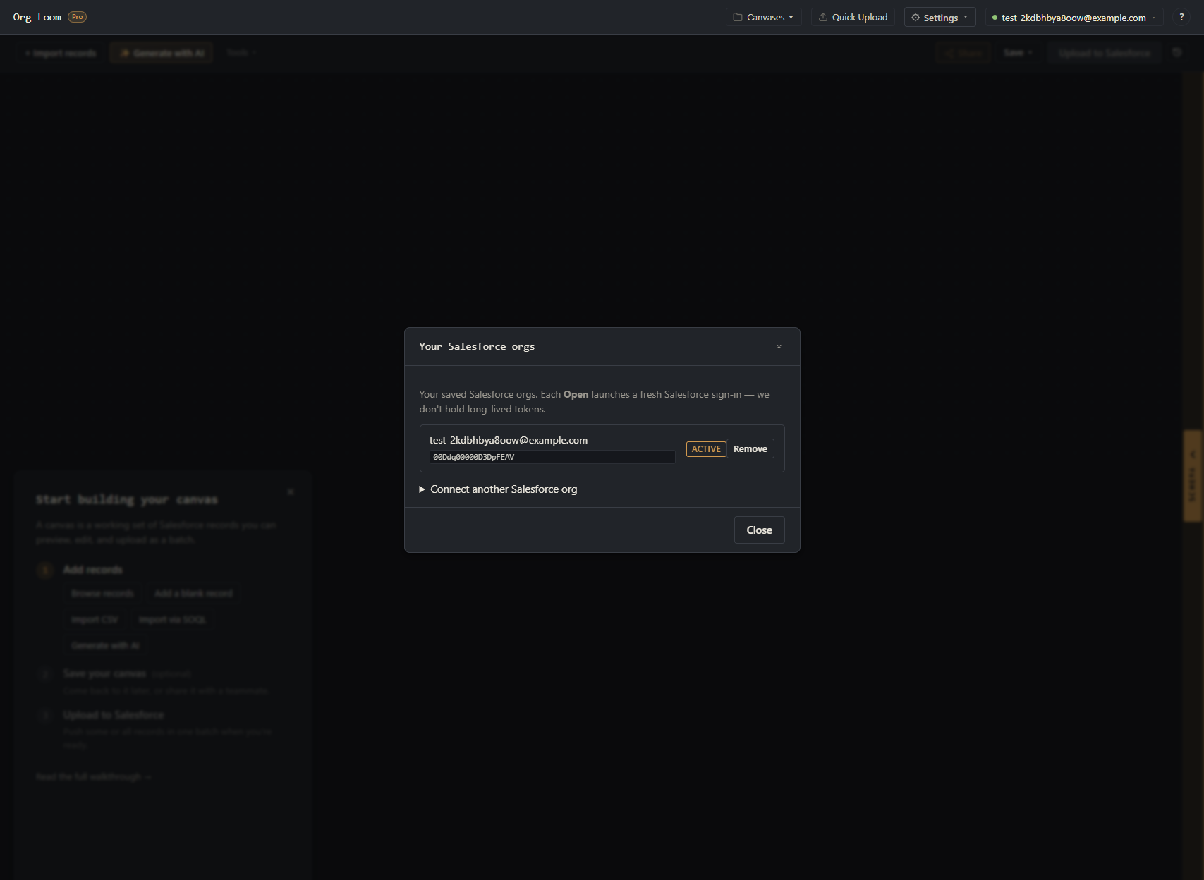Click the green status dot beside the account email

pyautogui.click(x=995, y=18)
